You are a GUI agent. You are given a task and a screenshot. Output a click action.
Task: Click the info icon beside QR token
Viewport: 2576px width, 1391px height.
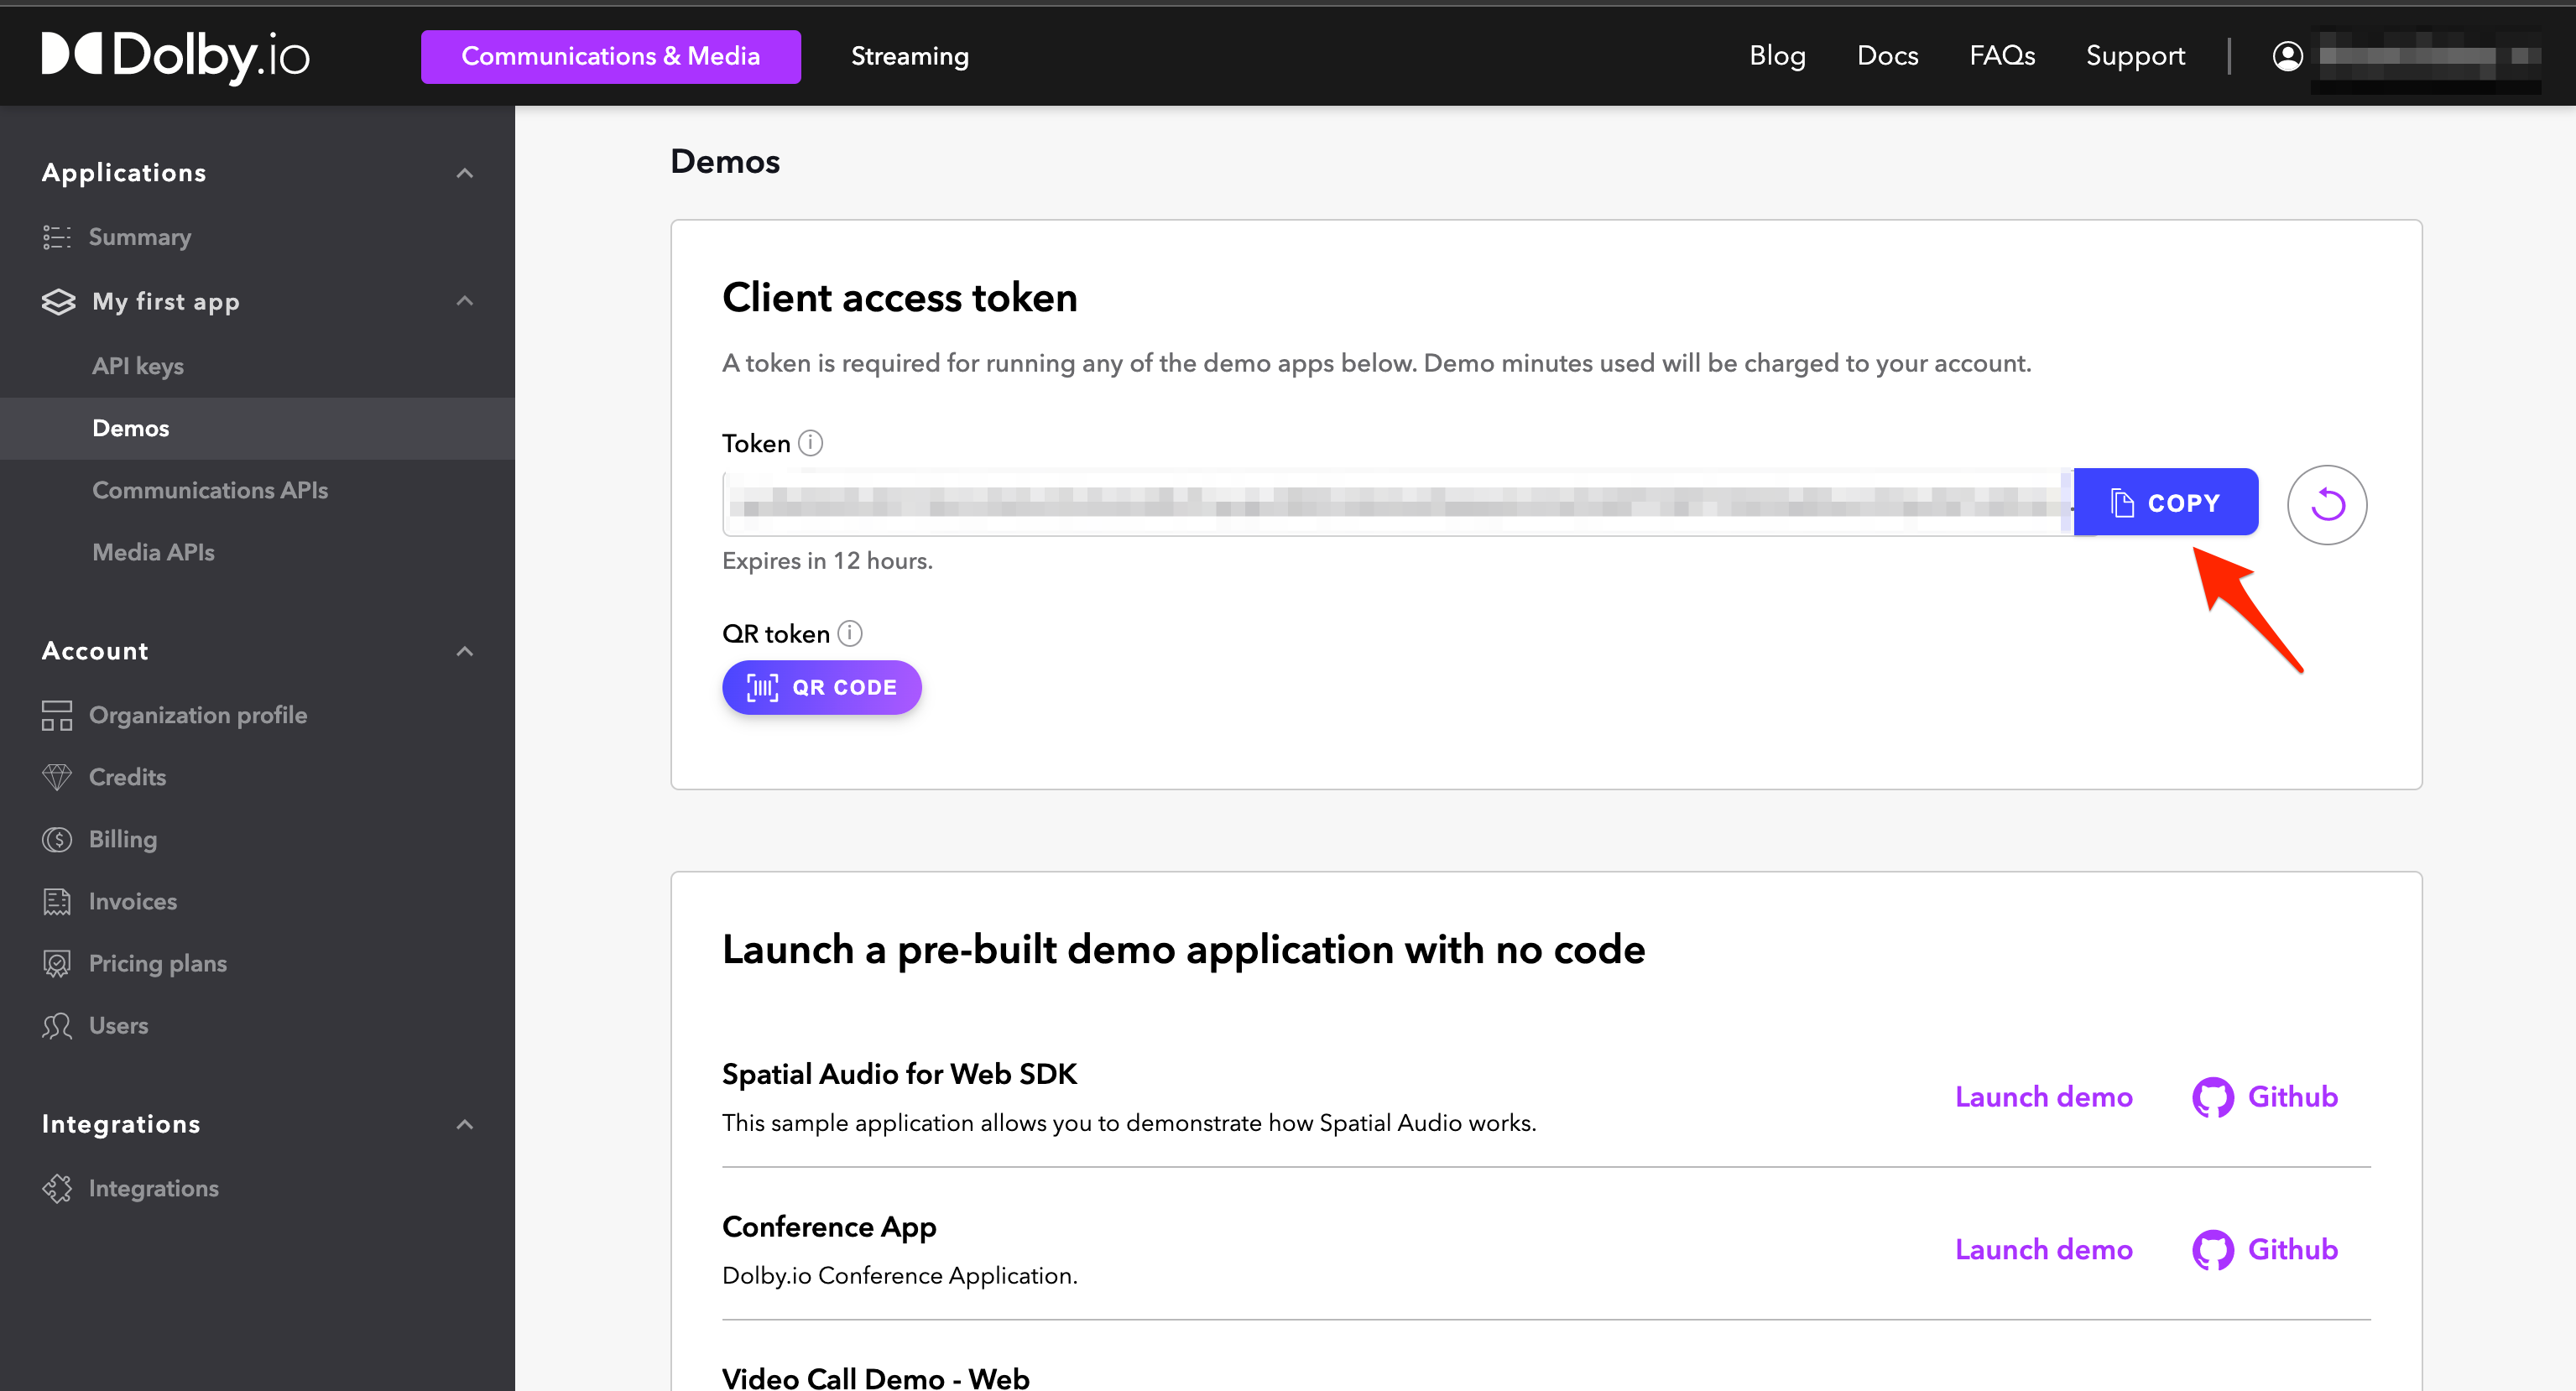click(x=849, y=633)
